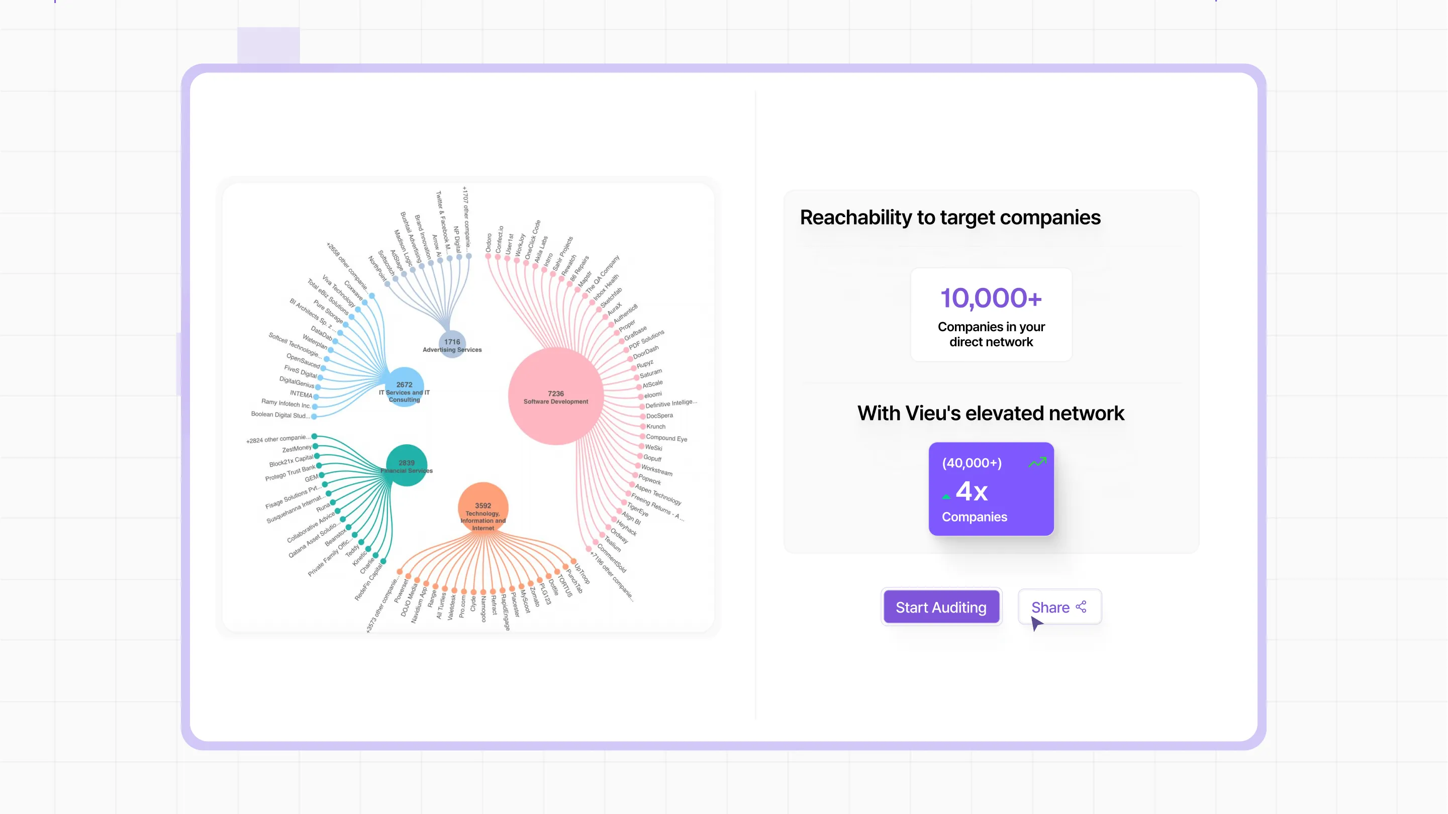Select the blue IT Services and IT Consulting node
Screen dimensions: 1448x814
click(x=404, y=388)
